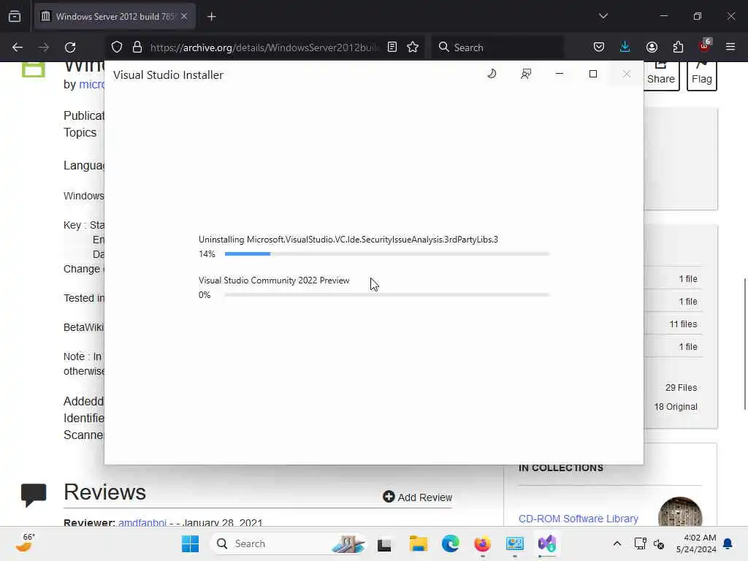Open Firefox downloads panel
748x561 pixels.
pos(625,47)
